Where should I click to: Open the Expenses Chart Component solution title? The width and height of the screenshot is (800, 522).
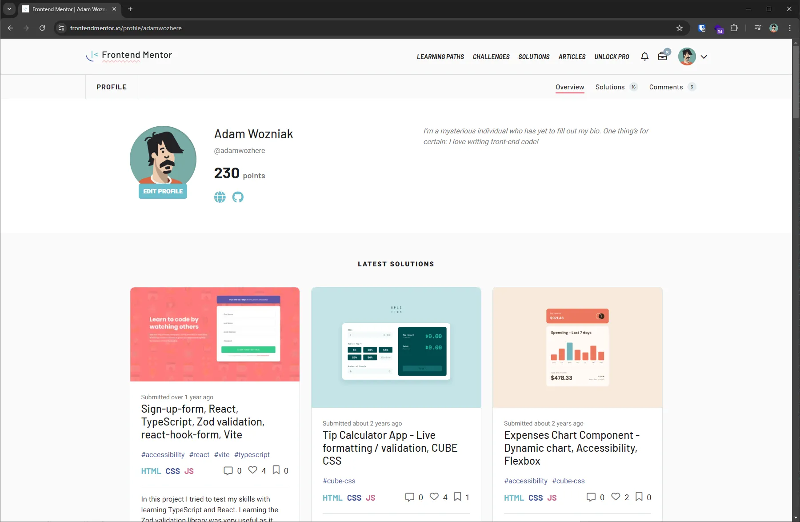(x=572, y=448)
